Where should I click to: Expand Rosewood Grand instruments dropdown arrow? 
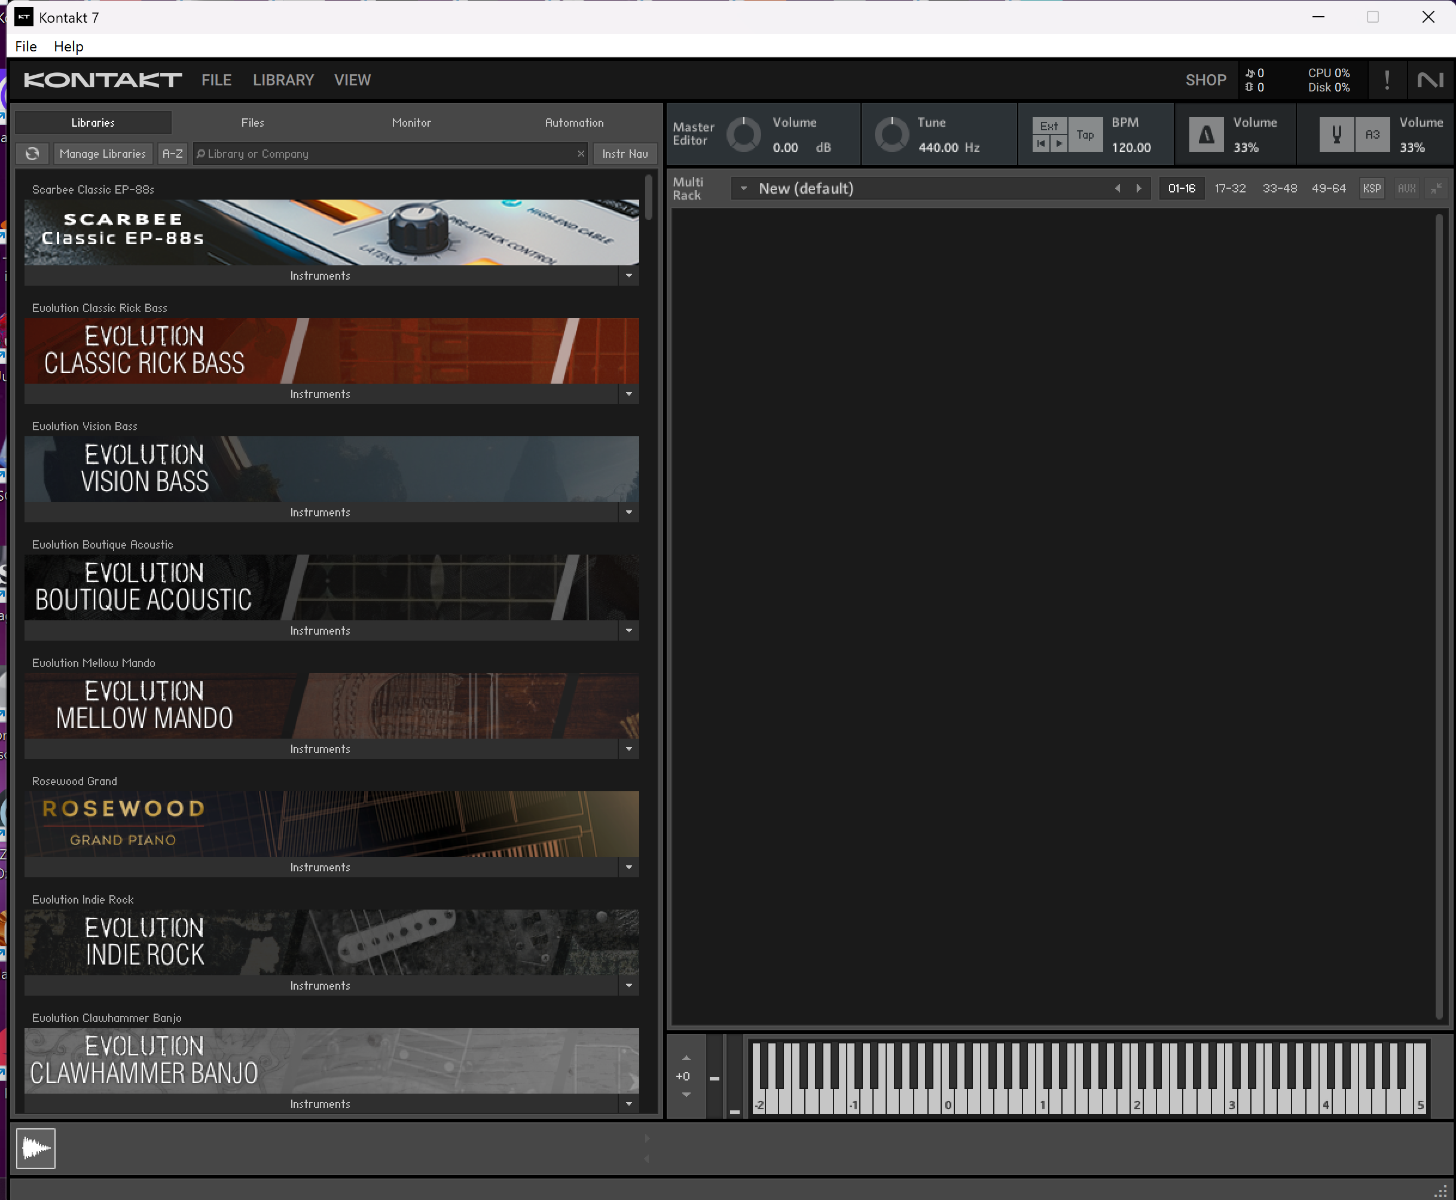coord(629,867)
